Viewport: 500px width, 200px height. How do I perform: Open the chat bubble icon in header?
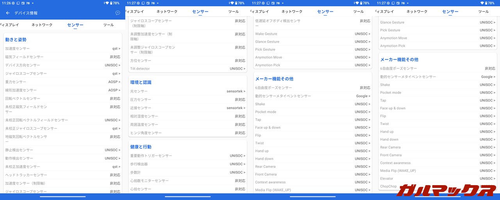point(118,13)
